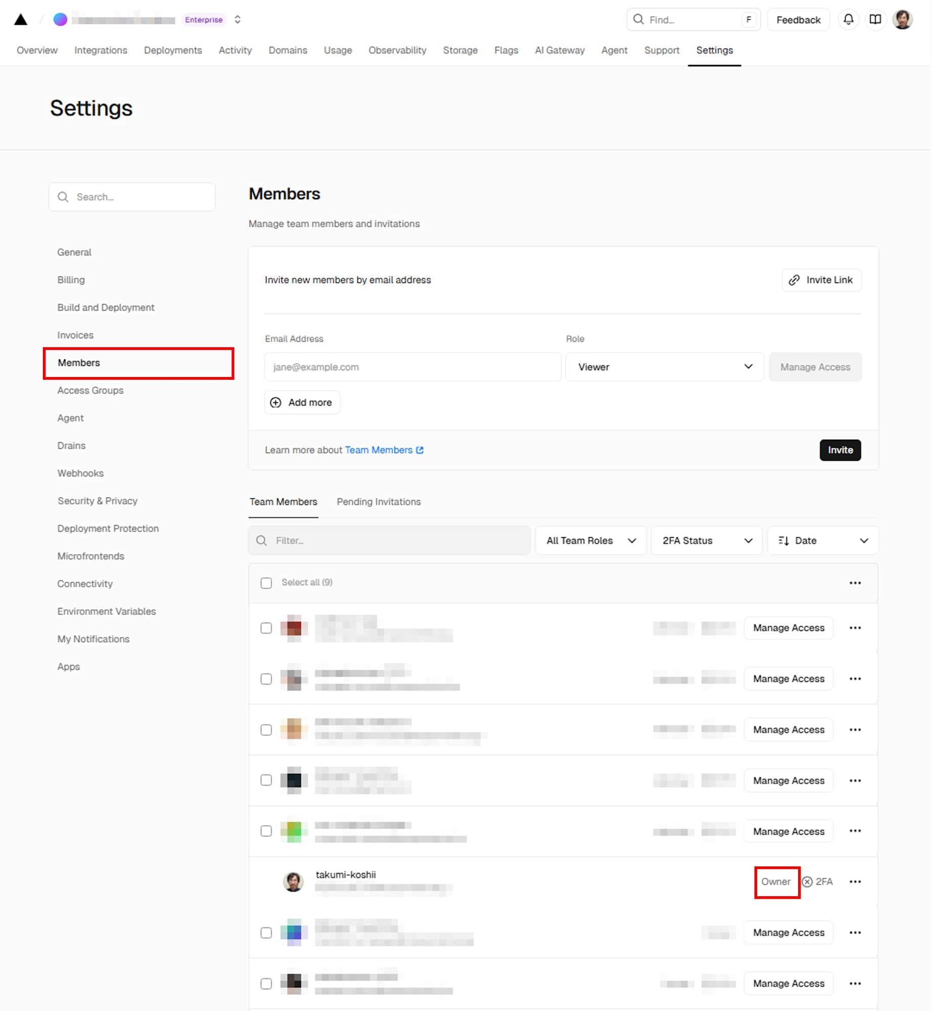Viewport: 932px width, 1011px height.
Task: Go to the Storage tab
Action: 460,50
